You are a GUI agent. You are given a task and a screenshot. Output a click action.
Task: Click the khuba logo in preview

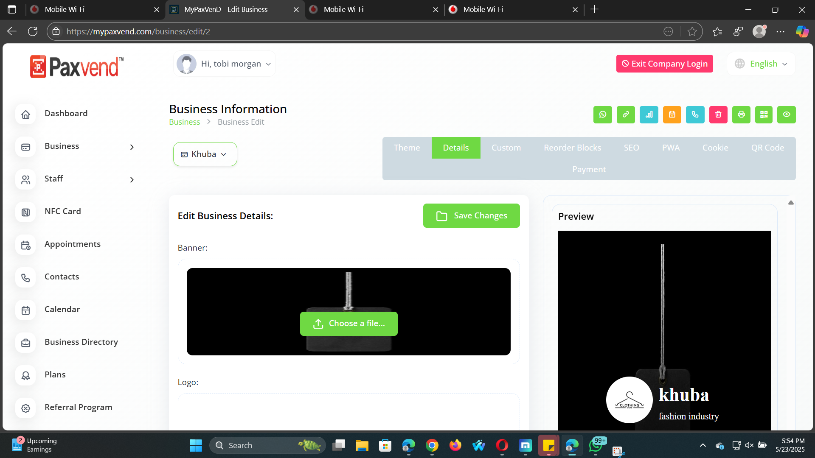629,400
